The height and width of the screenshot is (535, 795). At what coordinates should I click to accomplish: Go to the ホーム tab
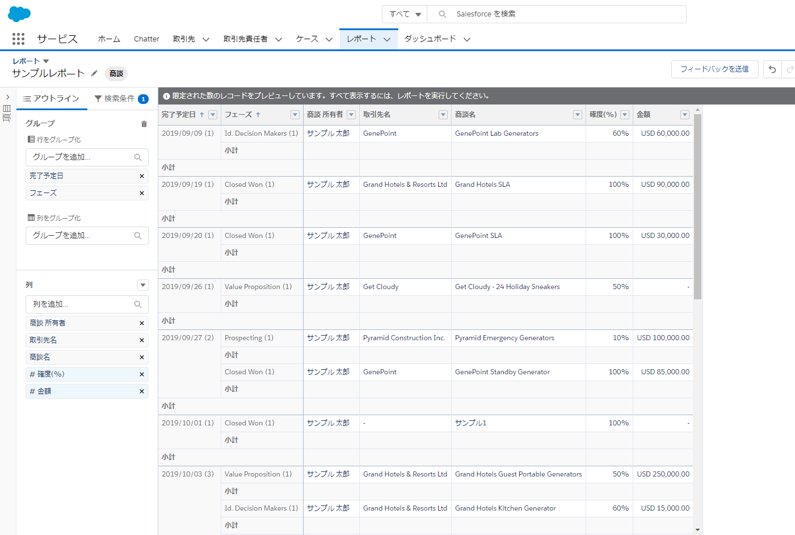click(109, 39)
